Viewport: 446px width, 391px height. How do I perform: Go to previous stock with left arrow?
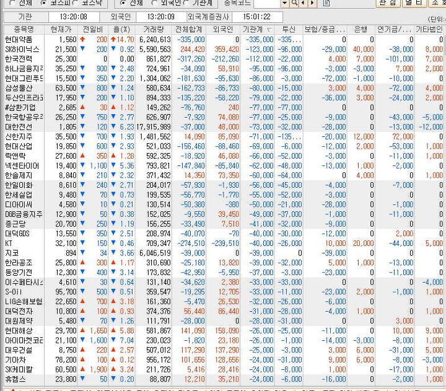pyautogui.click(x=303, y=3)
